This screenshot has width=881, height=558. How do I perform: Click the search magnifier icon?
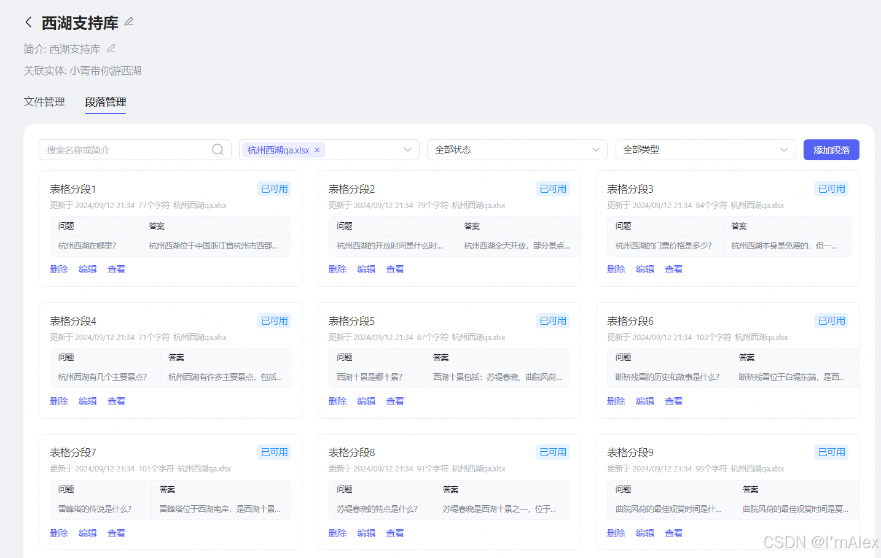click(217, 150)
